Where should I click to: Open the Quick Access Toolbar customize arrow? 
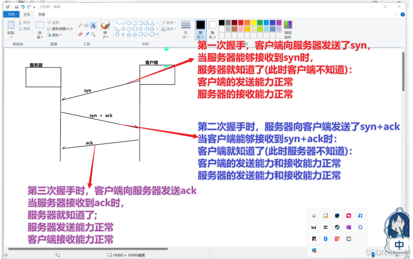coord(34,7)
